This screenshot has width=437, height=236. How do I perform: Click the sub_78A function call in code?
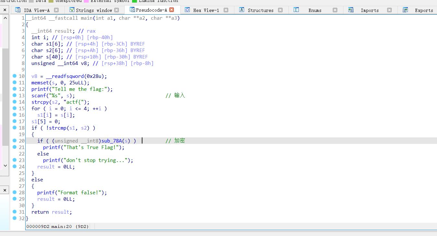pyautogui.click(x=111, y=141)
